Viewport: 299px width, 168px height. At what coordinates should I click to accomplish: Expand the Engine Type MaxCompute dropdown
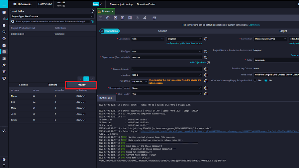52,16
